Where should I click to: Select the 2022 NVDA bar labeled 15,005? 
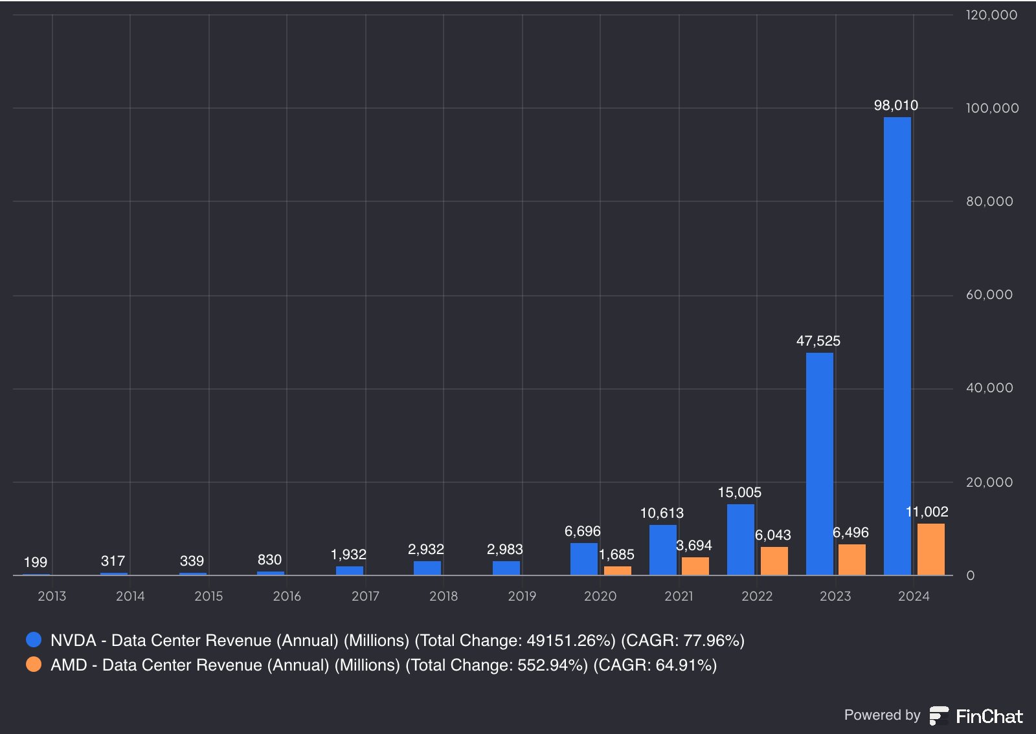click(x=741, y=539)
